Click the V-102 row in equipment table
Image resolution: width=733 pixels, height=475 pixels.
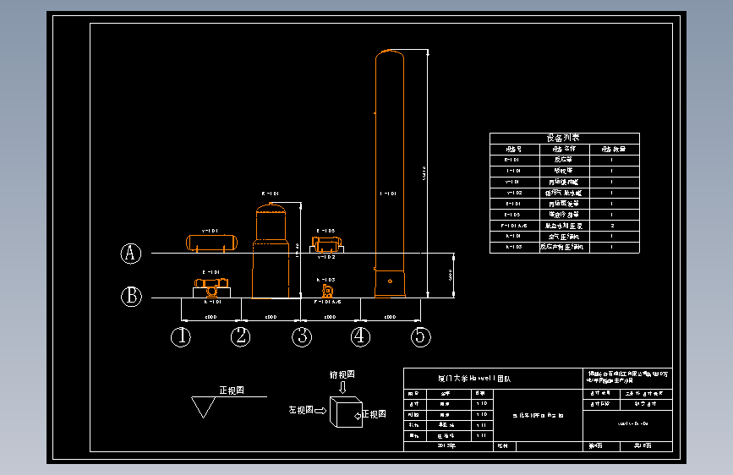click(564, 193)
